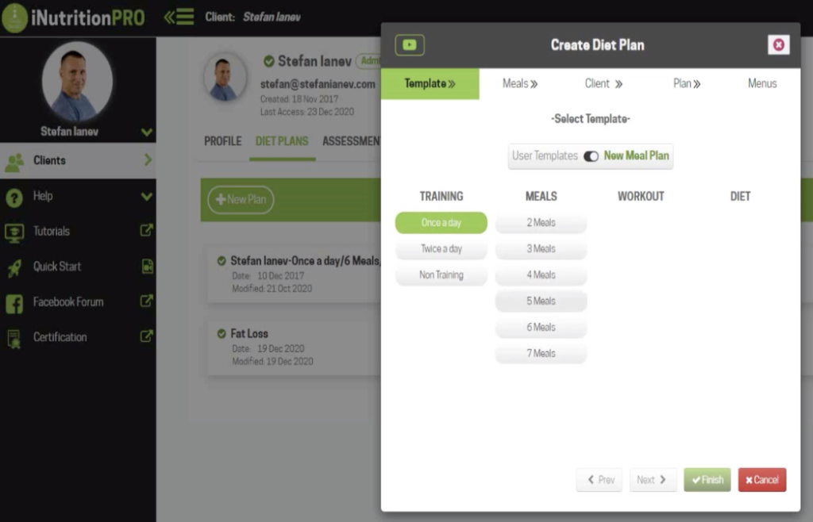Image resolution: width=813 pixels, height=522 pixels.
Task: Click the Quick Start document icon
Action: [147, 267]
